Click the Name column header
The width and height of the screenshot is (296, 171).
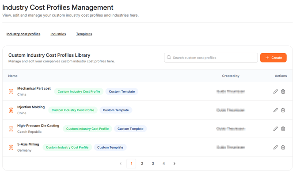tap(13, 76)
